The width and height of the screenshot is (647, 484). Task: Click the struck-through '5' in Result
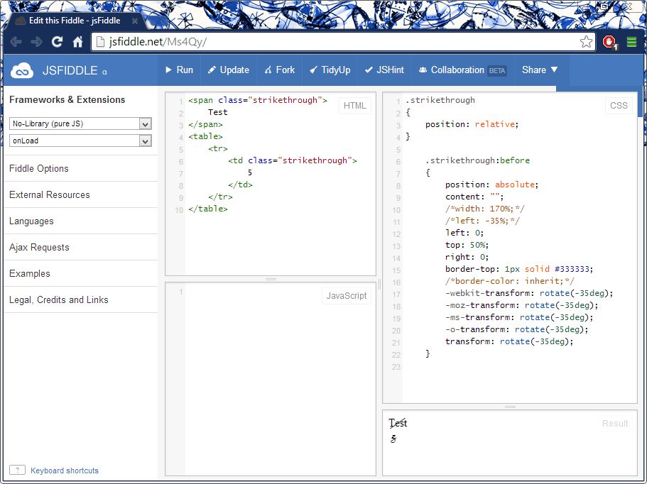(x=393, y=439)
